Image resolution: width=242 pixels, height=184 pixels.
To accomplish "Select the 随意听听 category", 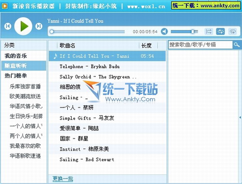I will (24, 66).
